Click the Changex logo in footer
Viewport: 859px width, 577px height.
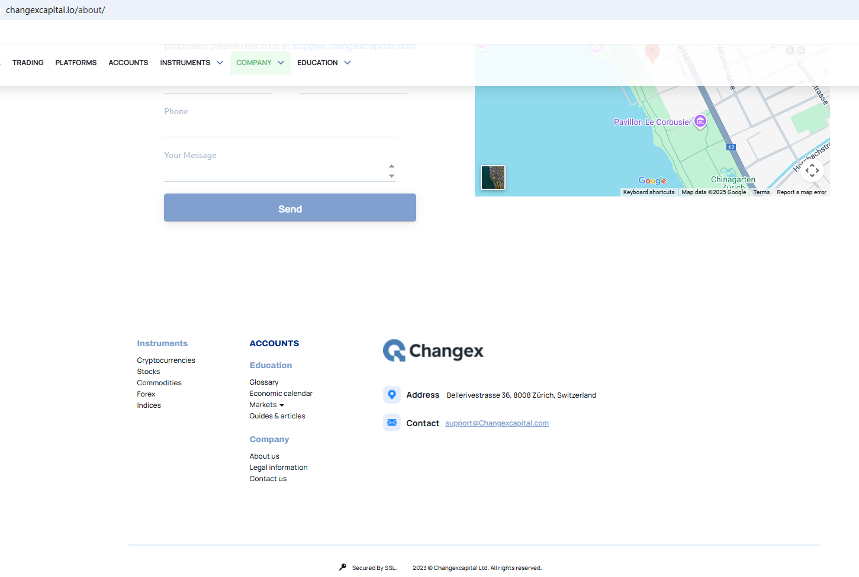tap(433, 351)
